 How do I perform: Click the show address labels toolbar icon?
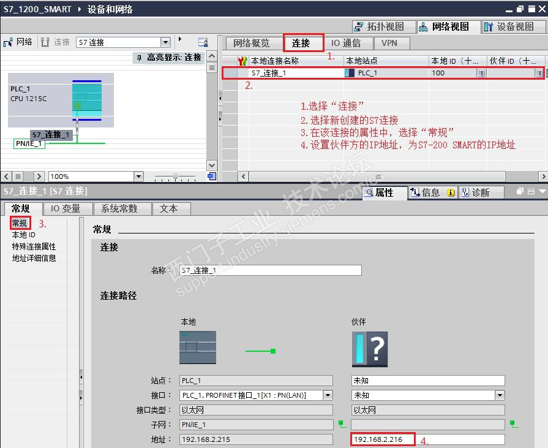click(x=203, y=42)
